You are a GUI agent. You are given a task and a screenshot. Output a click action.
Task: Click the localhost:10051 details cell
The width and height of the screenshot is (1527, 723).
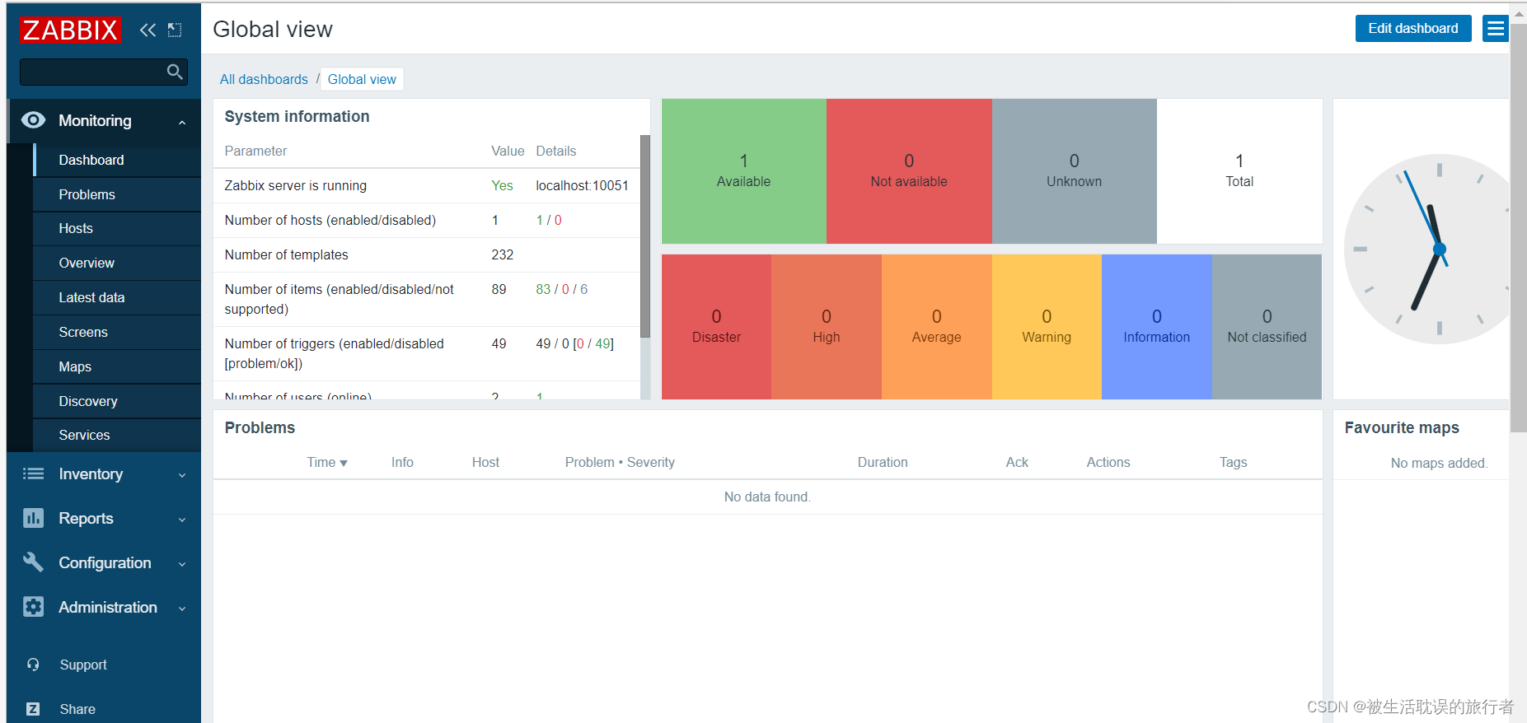coord(582,186)
